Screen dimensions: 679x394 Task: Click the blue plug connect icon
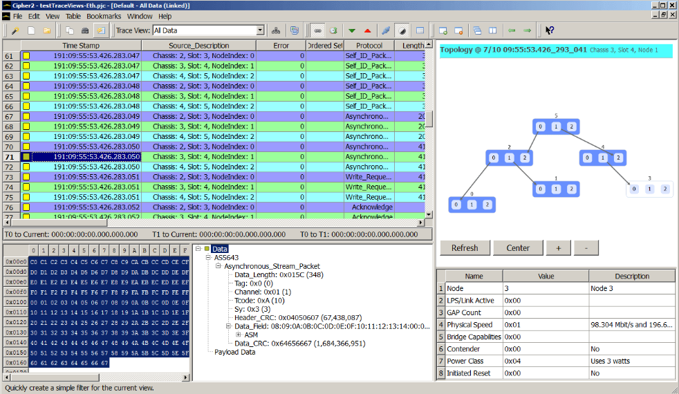(x=386, y=30)
